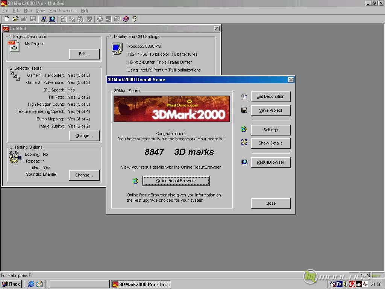
Task: Click the Voodoo5 6000 PCI text
Action: pos(144,46)
